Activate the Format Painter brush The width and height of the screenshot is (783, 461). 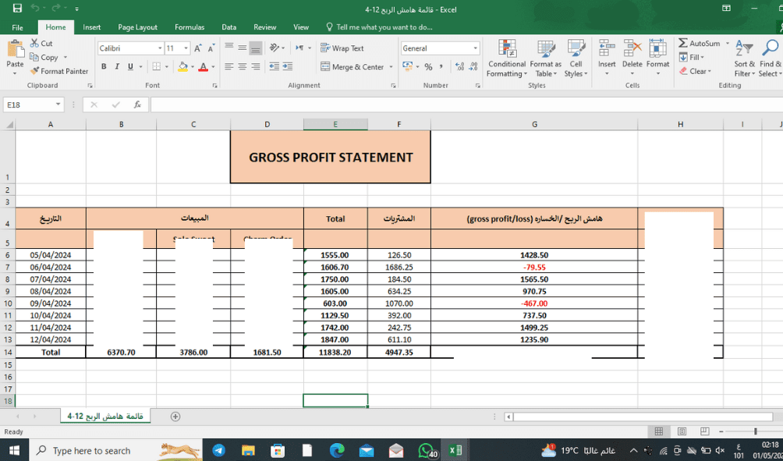[34, 71]
